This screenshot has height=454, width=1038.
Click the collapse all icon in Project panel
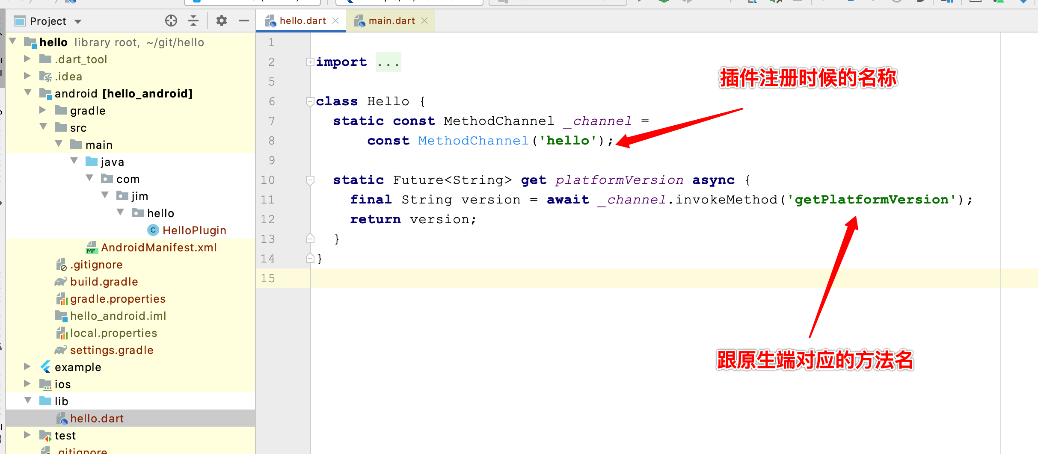pyautogui.click(x=193, y=21)
